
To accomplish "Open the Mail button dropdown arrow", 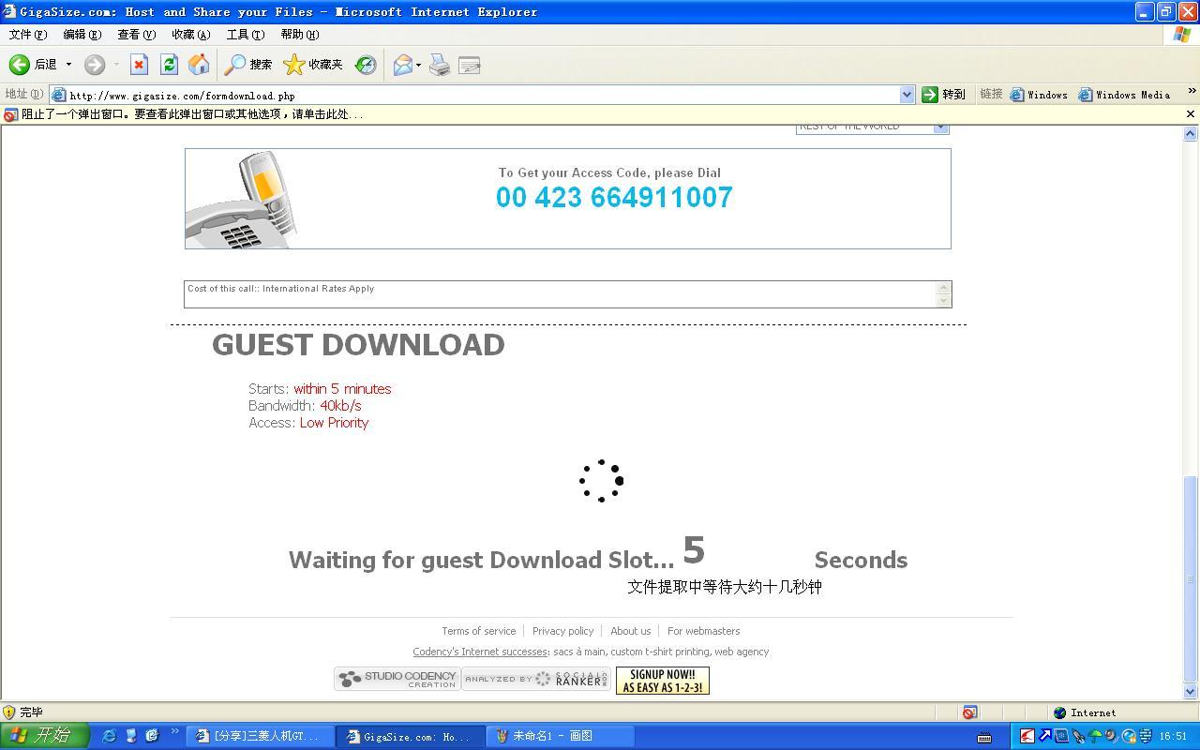I will point(419,65).
